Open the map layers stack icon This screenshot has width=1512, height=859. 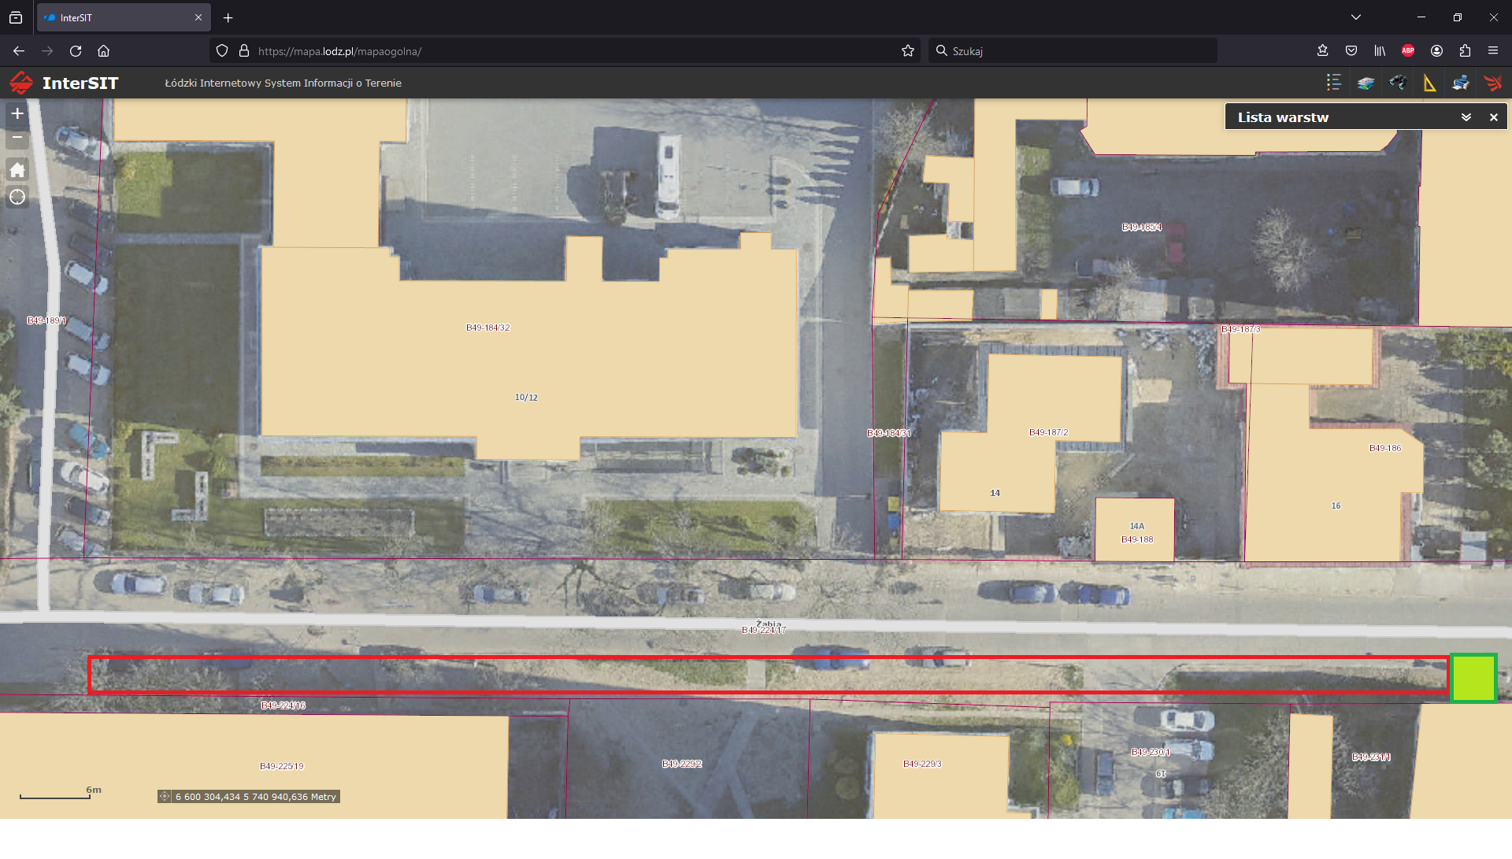tap(1366, 83)
